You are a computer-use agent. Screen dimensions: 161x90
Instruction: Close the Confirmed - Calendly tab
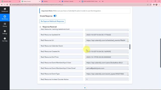click(79, 1)
